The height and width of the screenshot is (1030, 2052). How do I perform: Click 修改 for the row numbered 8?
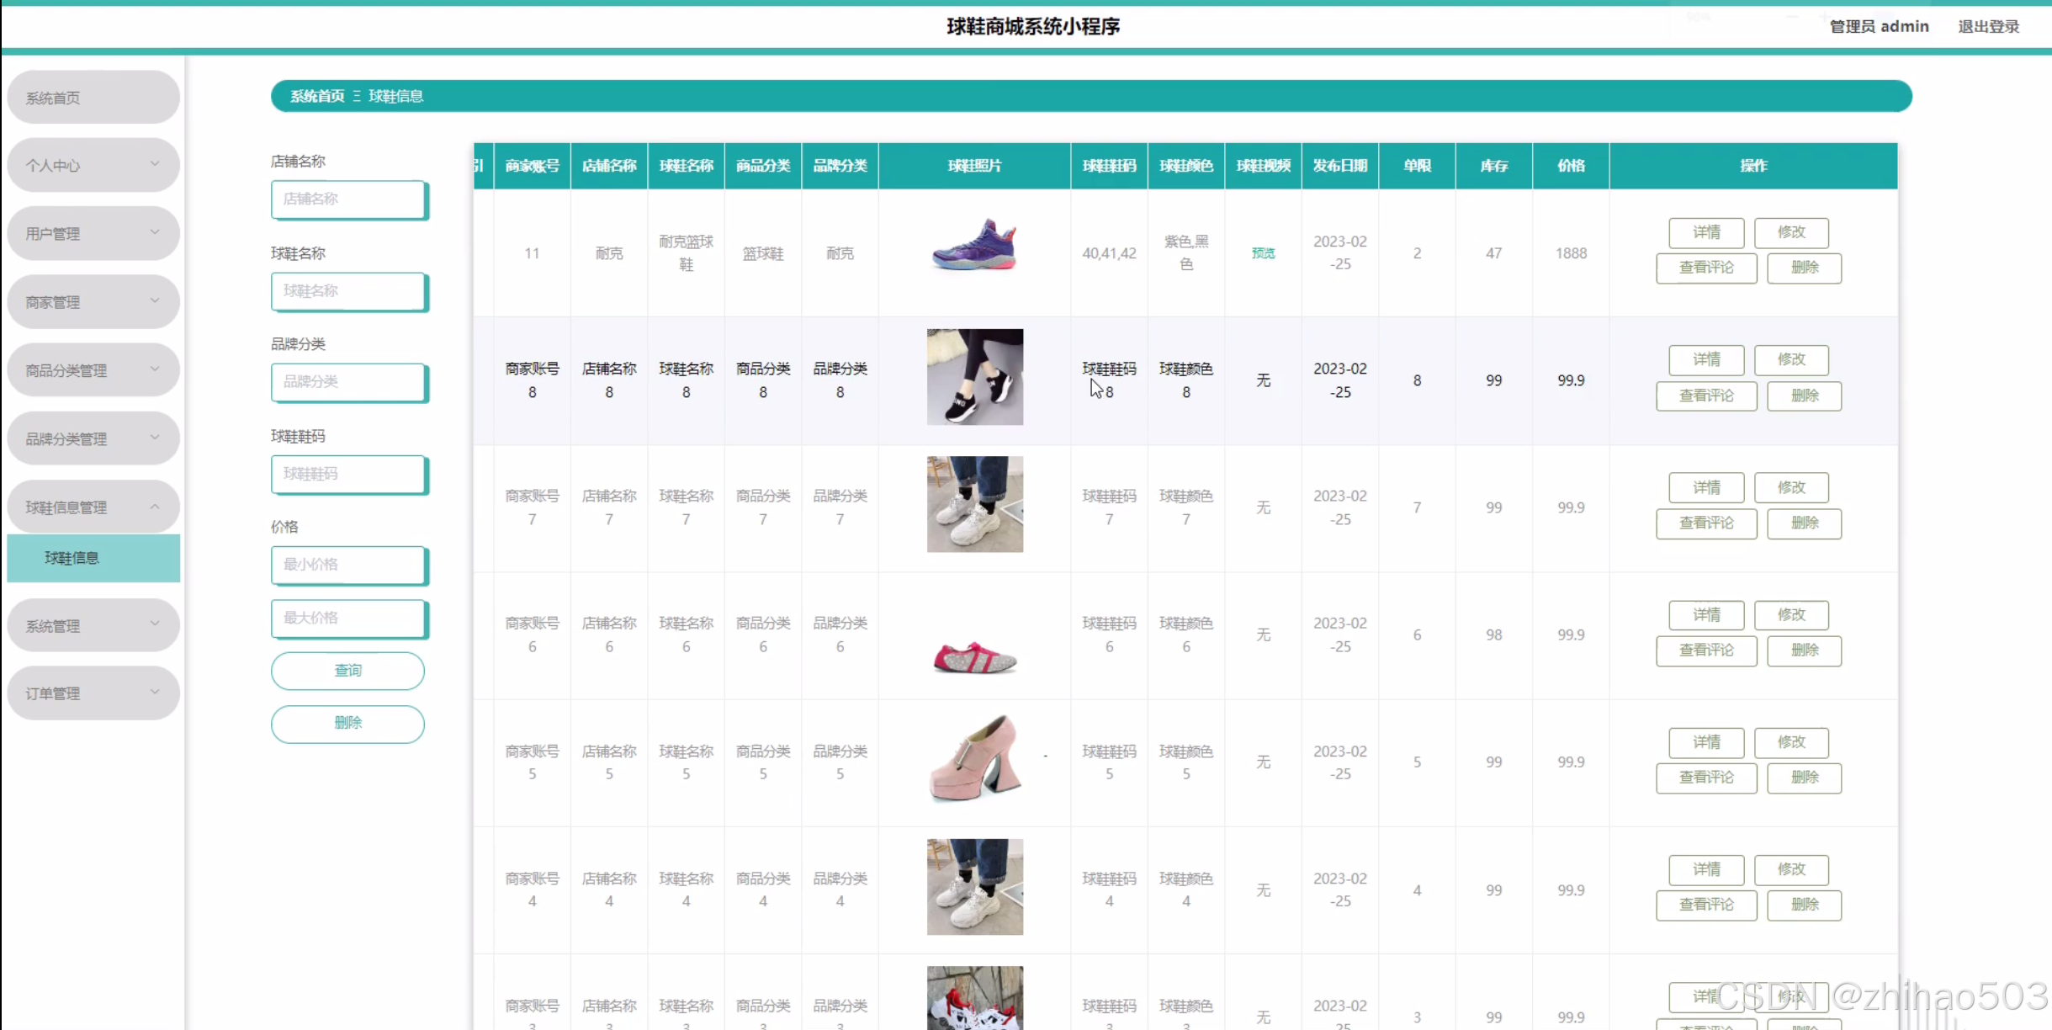(x=1791, y=360)
